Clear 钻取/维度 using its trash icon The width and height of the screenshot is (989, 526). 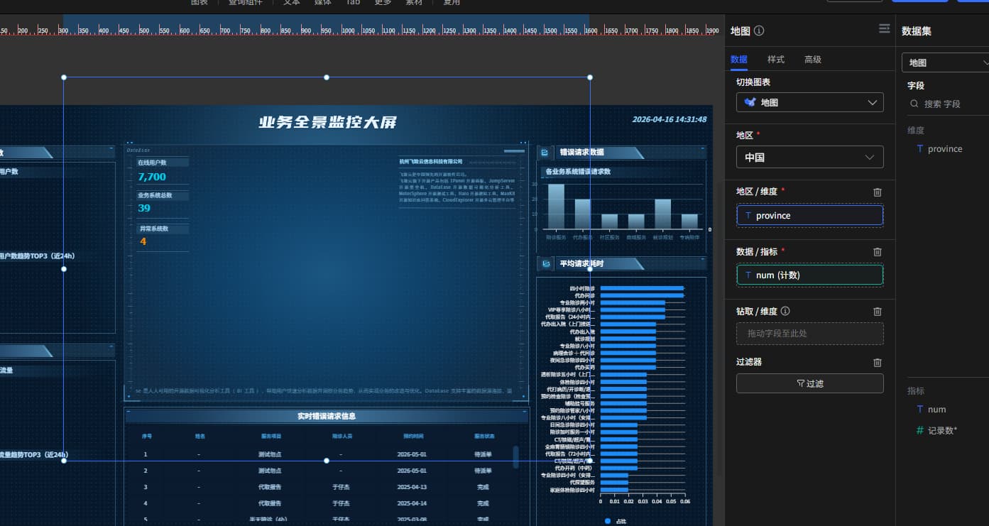pos(878,312)
